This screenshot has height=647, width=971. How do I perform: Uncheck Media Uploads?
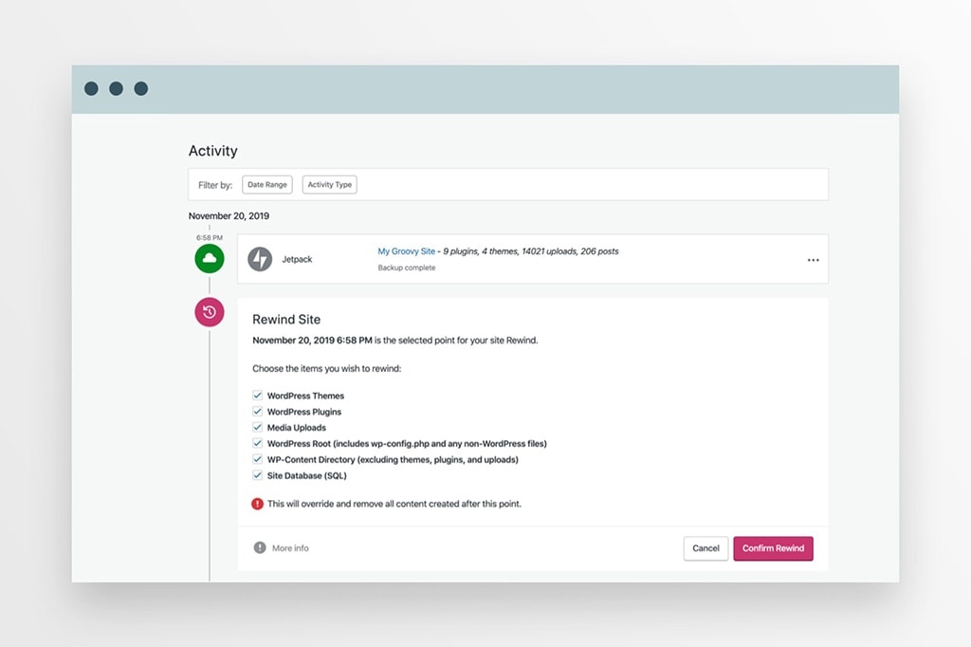257,427
